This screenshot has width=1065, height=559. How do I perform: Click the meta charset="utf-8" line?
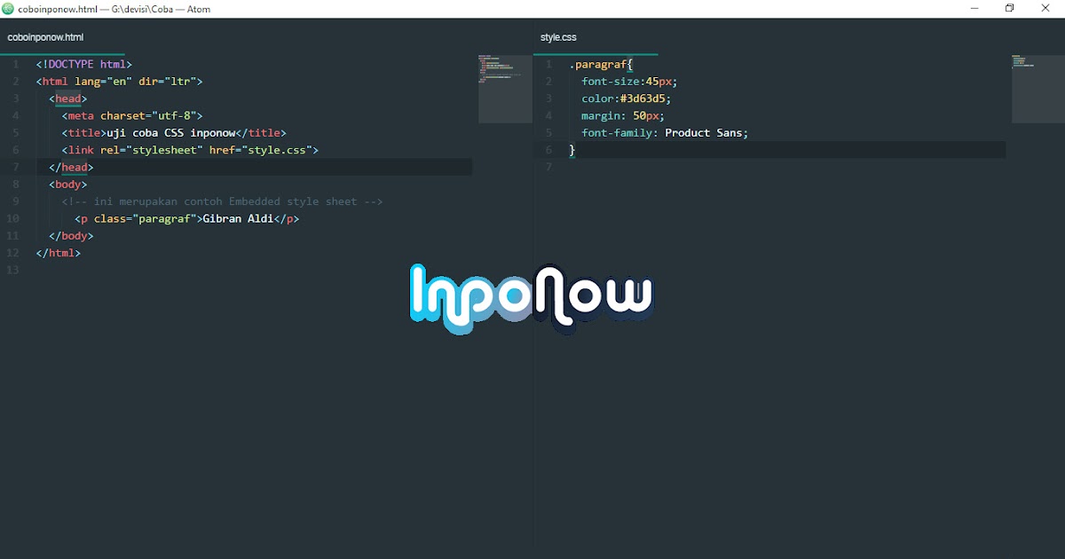132,115
